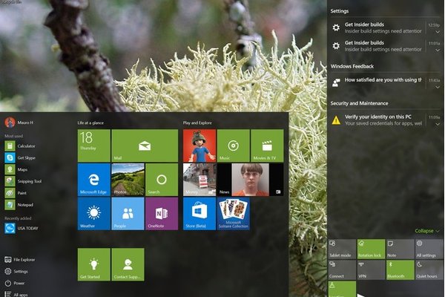This screenshot has width=445, height=297.
Task: Open the Contact Support tile
Action: click(128, 264)
